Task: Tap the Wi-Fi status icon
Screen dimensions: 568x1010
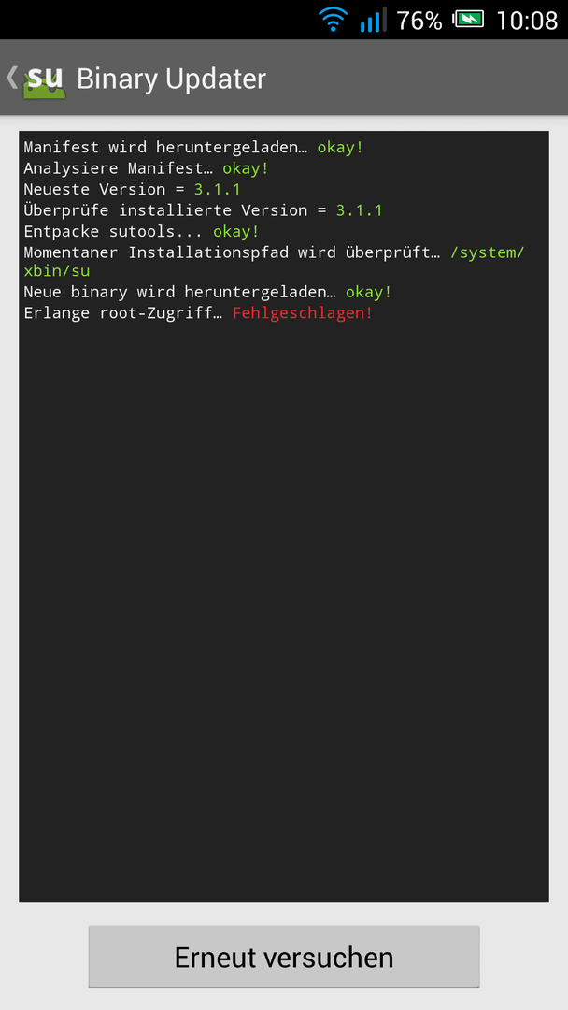Action: [334, 21]
